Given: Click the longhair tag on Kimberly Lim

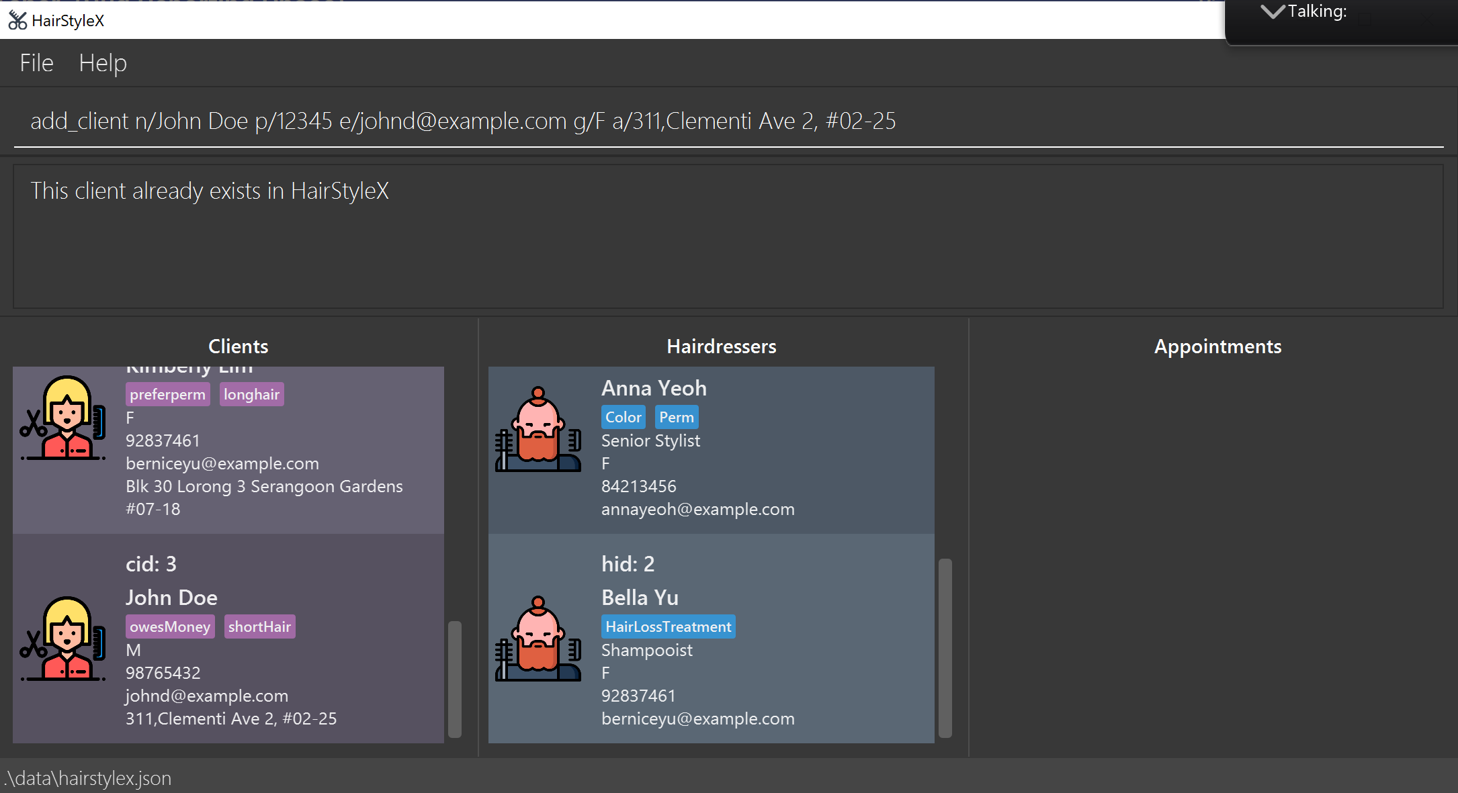Looking at the screenshot, I should [x=251, y=394].
